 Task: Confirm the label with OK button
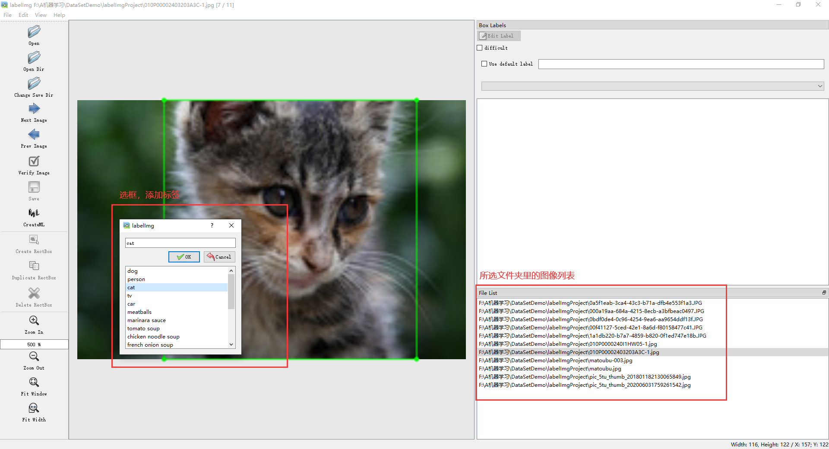(184, 256)
